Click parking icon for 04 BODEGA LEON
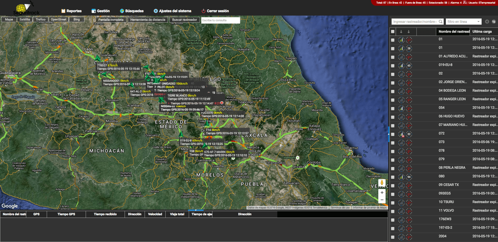Viewport: 498px width, 242px height. [409, 91]
